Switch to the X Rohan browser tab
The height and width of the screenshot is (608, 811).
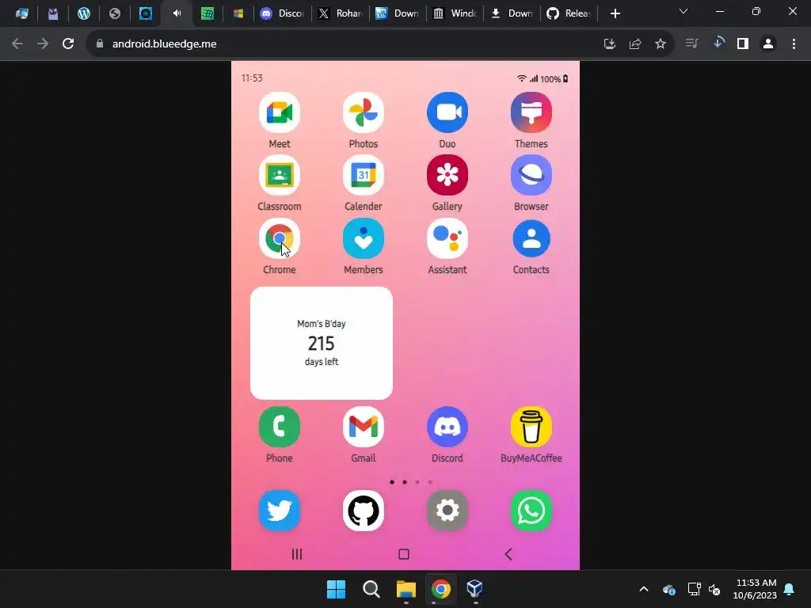(340, 13)
